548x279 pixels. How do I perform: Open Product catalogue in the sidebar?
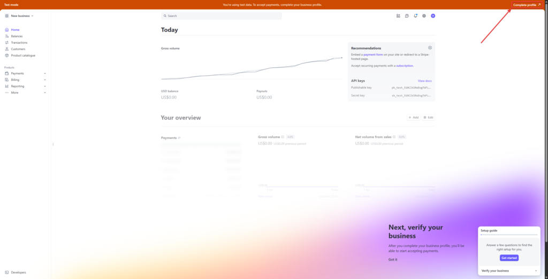[x=23, y=56]
